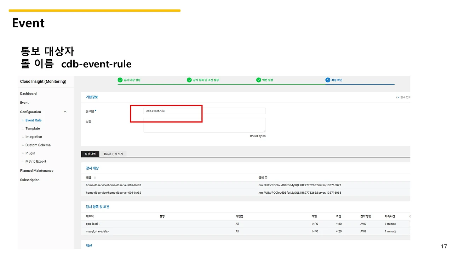Image resolution: width=453 pixels, height=254 pixels.
Task: Click the 기본정보 section heading
Action: coord(92,97)
